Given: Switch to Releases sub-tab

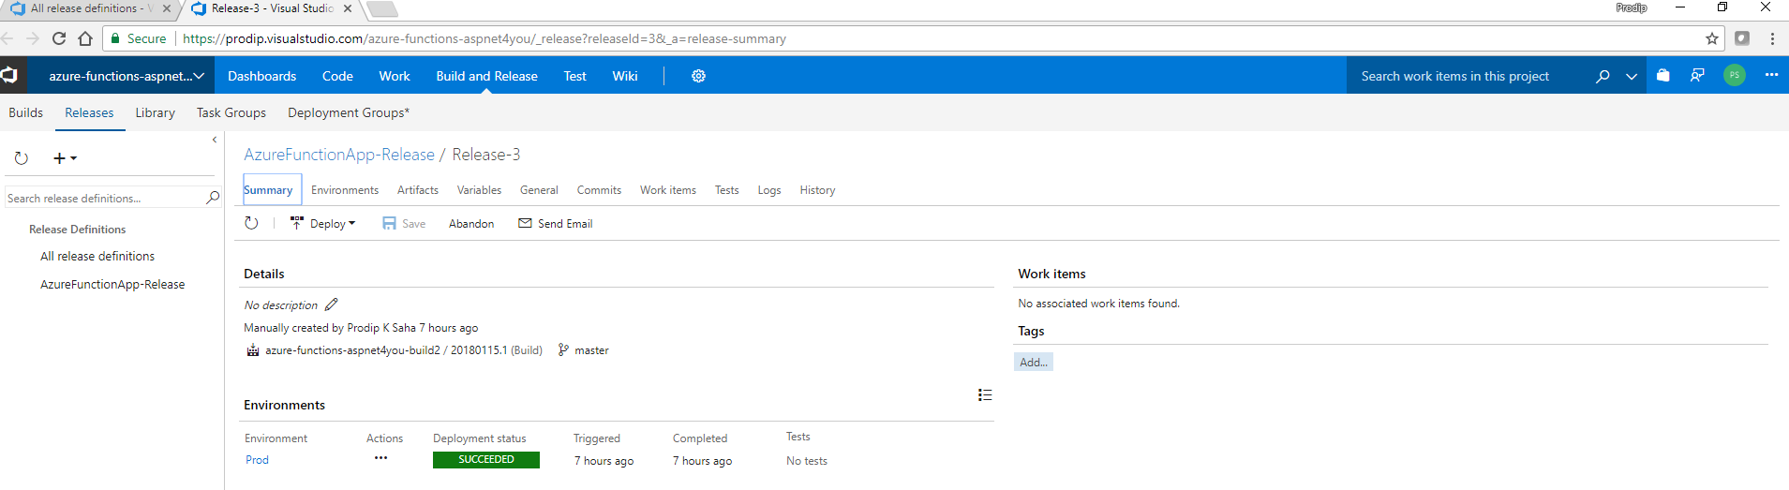Looking at the screenshot, I should click(x=89, y=112).
